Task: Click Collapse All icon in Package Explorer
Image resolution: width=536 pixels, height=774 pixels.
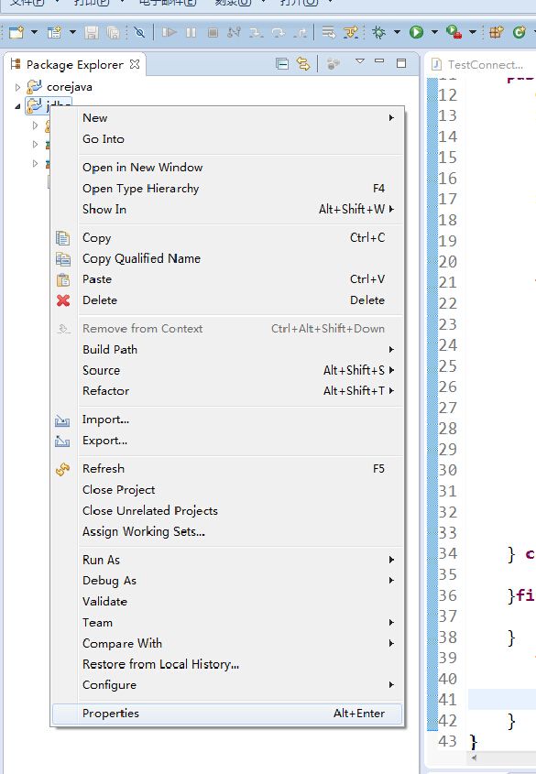Action: click(x=282, y=64)
